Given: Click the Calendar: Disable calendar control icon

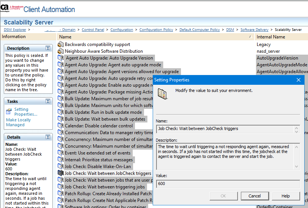Looking at the screenshot, I should pyautogui.click(x=61, y=126).
